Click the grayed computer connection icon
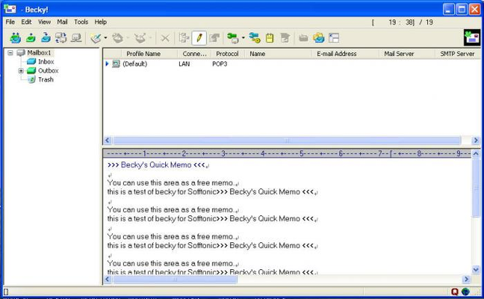This screenshot has height=299, width=484. click(76, 38)
